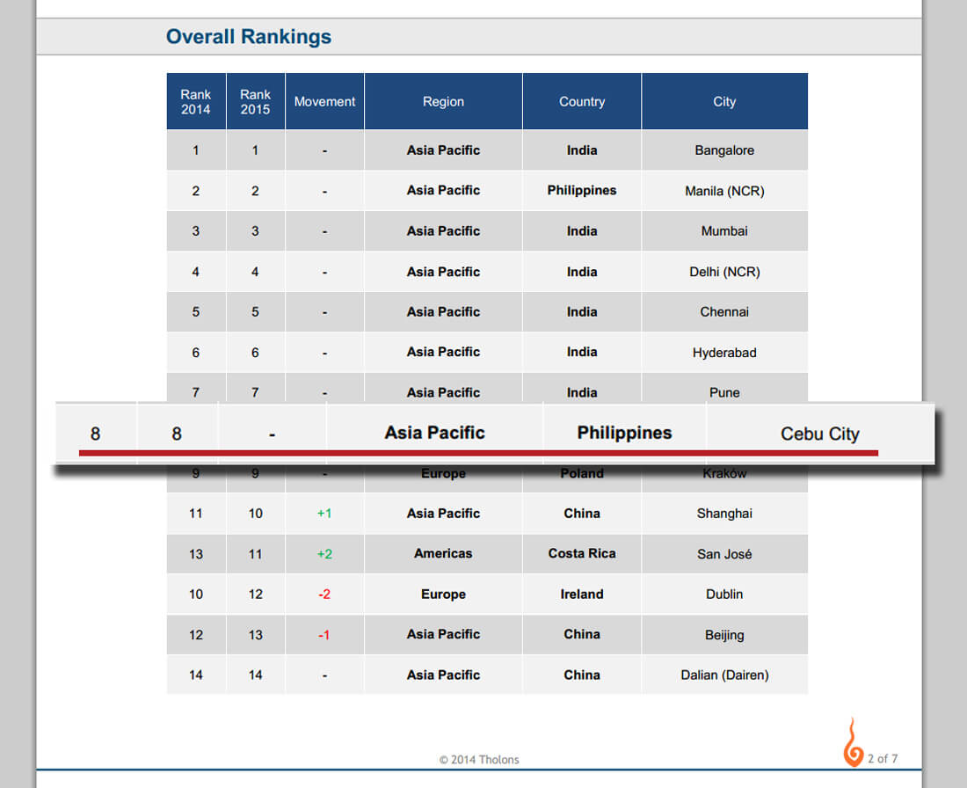
Task: Select the 'Costa Rica' country cell
Action: coord(582,554)
